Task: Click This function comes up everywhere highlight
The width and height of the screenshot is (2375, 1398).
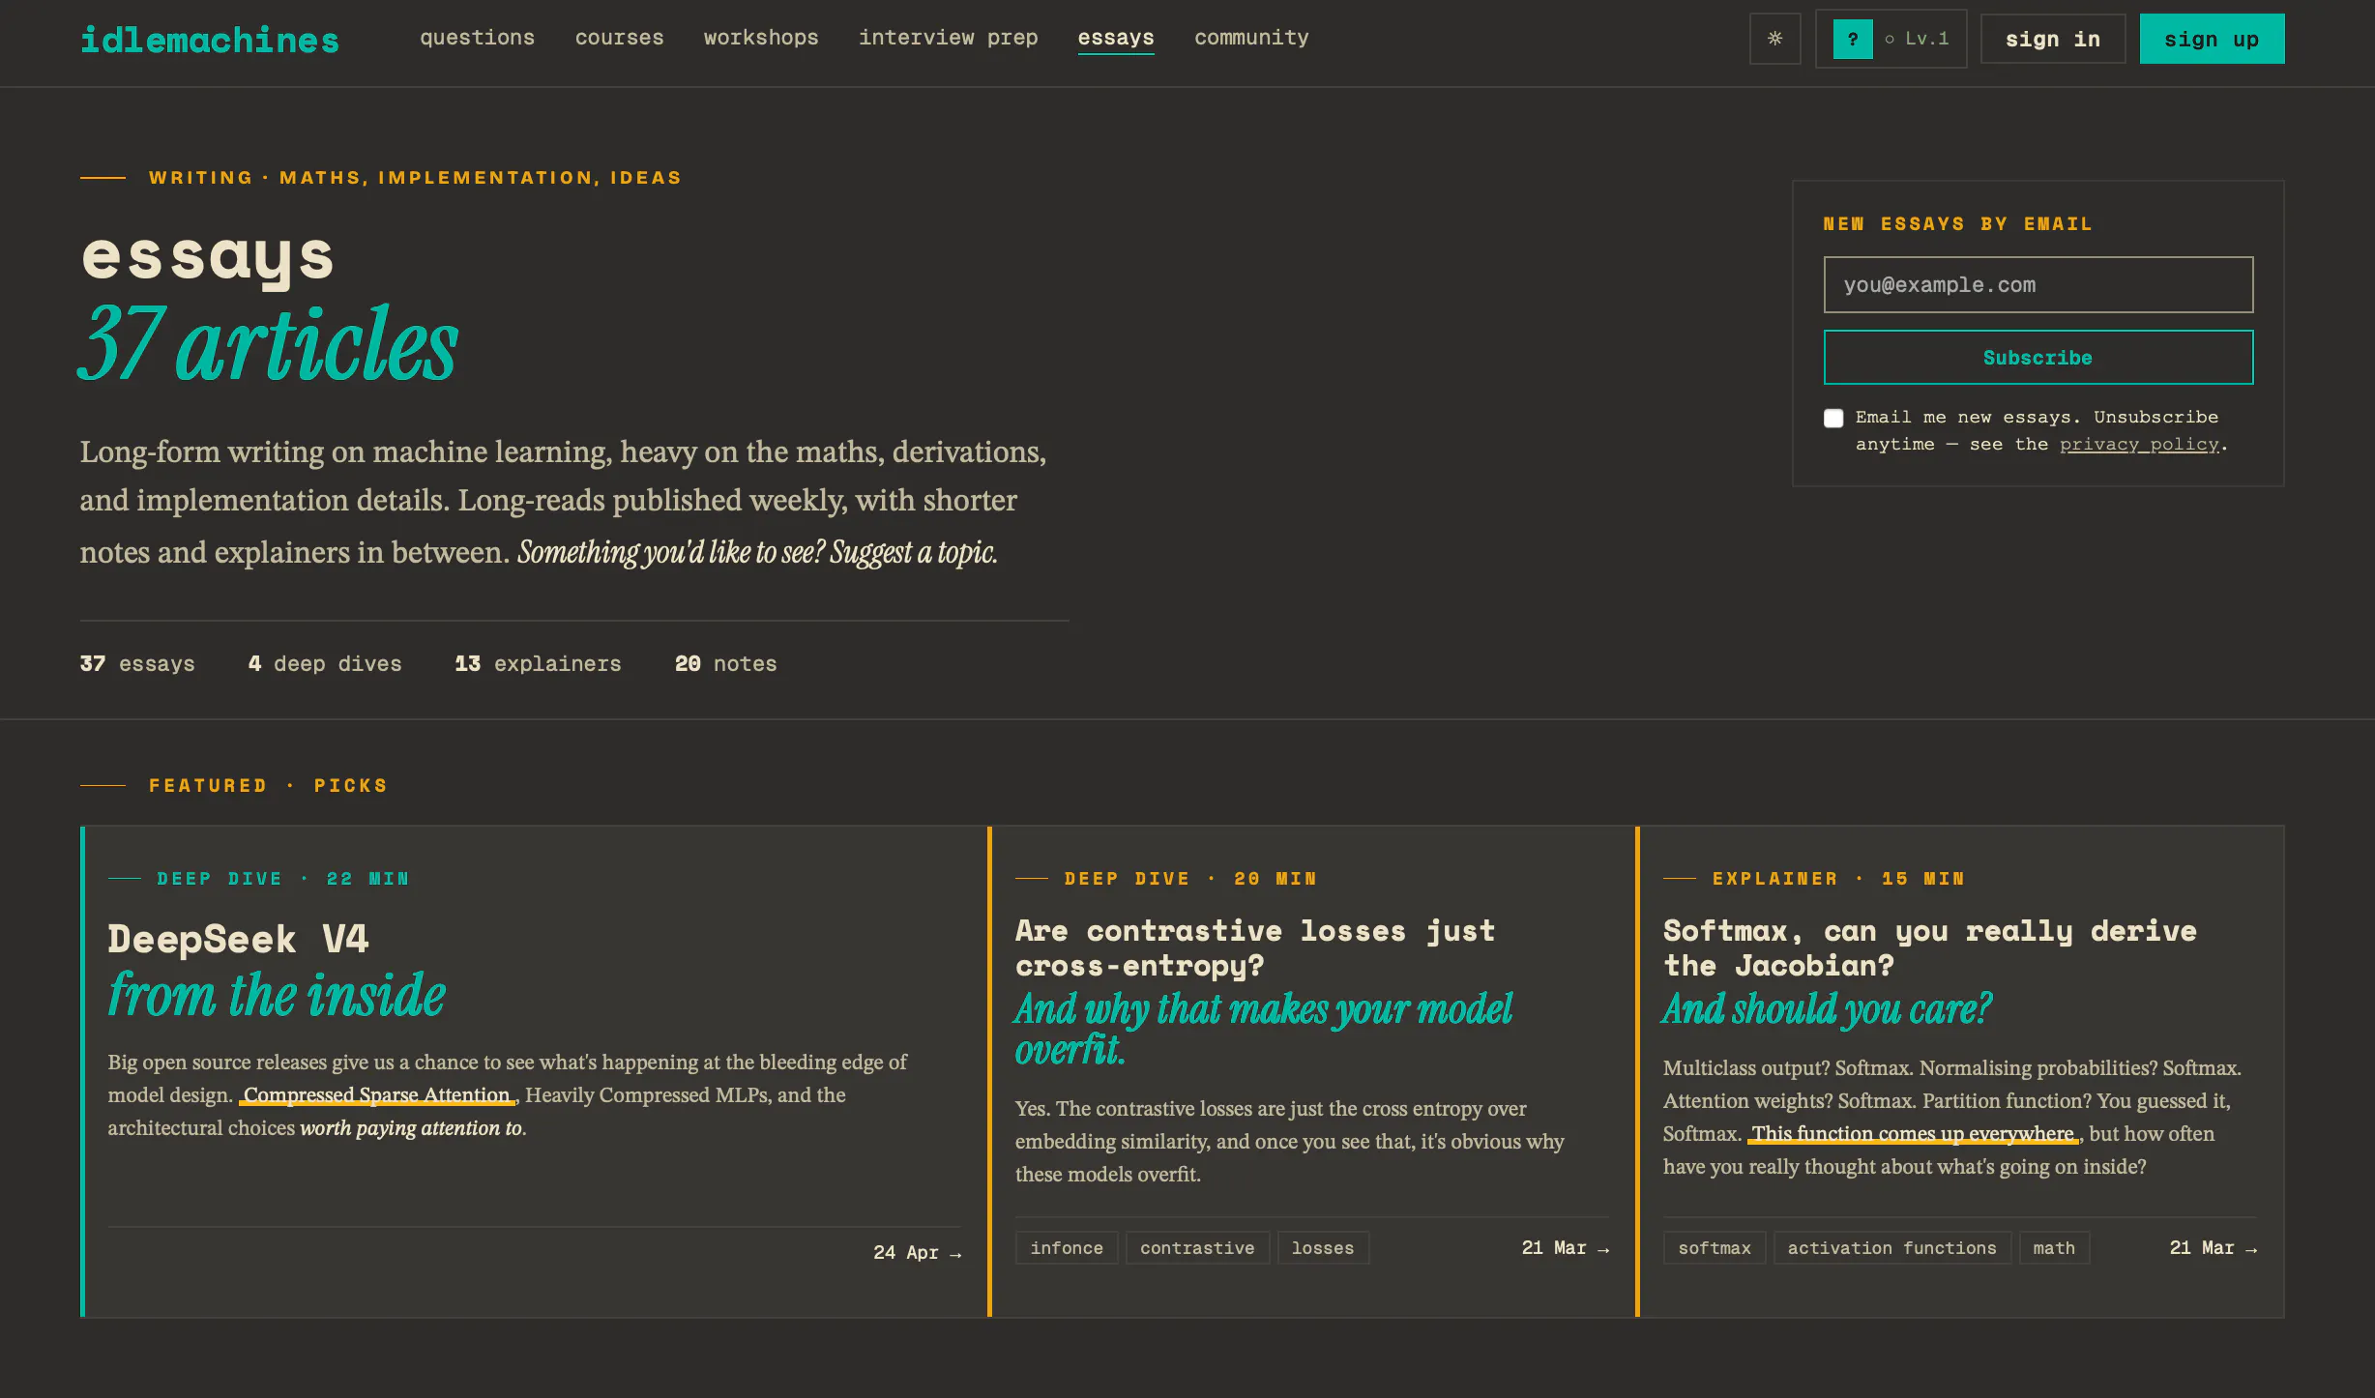Action: click(x=1914, y=1134)
